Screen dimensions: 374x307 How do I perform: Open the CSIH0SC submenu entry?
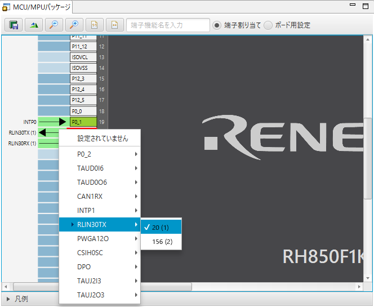click(x=100, y=252)
